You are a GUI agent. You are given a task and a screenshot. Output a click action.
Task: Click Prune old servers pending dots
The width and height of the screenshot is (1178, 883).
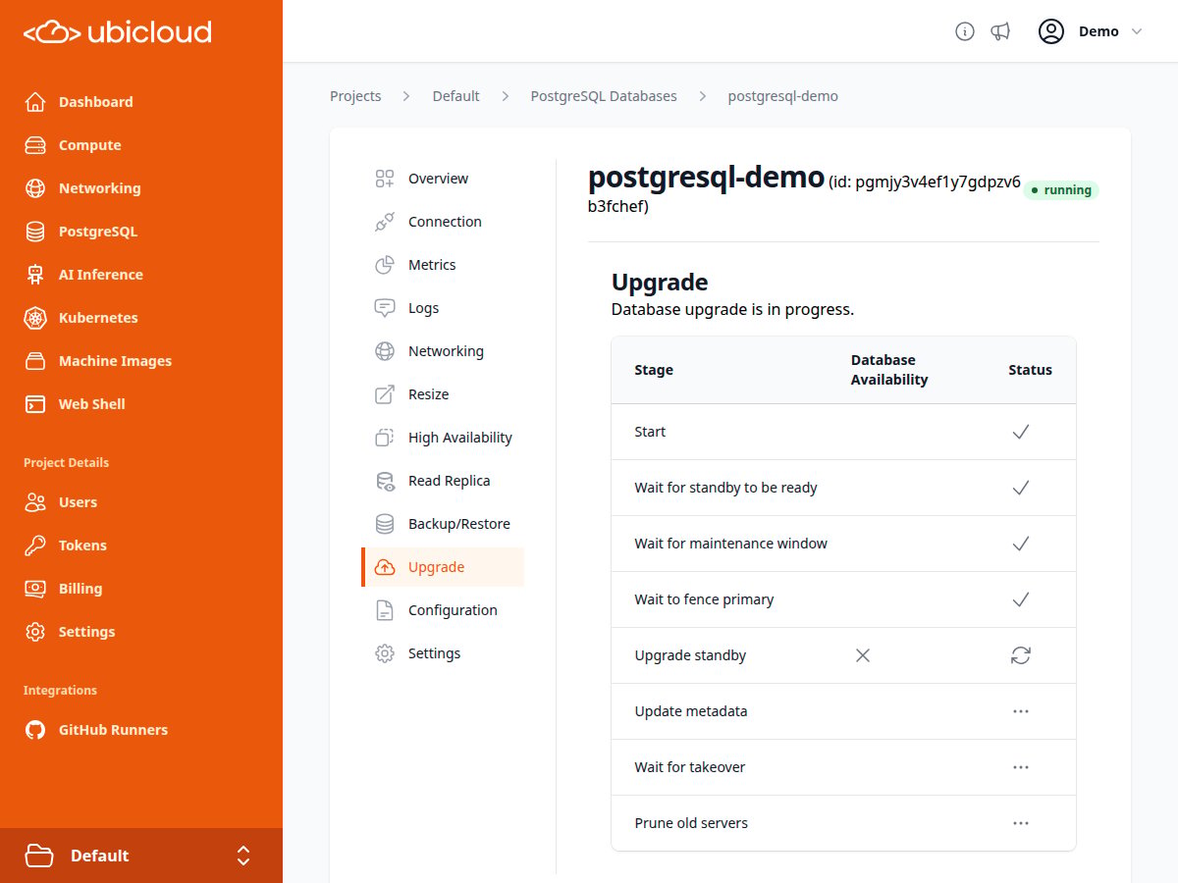pyautogui.click(x=1021, y=823)
